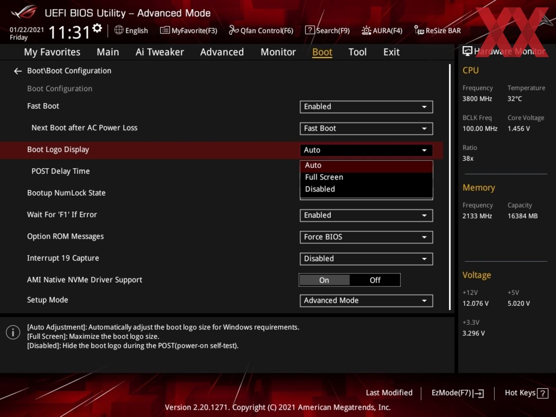Click Next Boot after AC Power Loss label

(85, 128)
